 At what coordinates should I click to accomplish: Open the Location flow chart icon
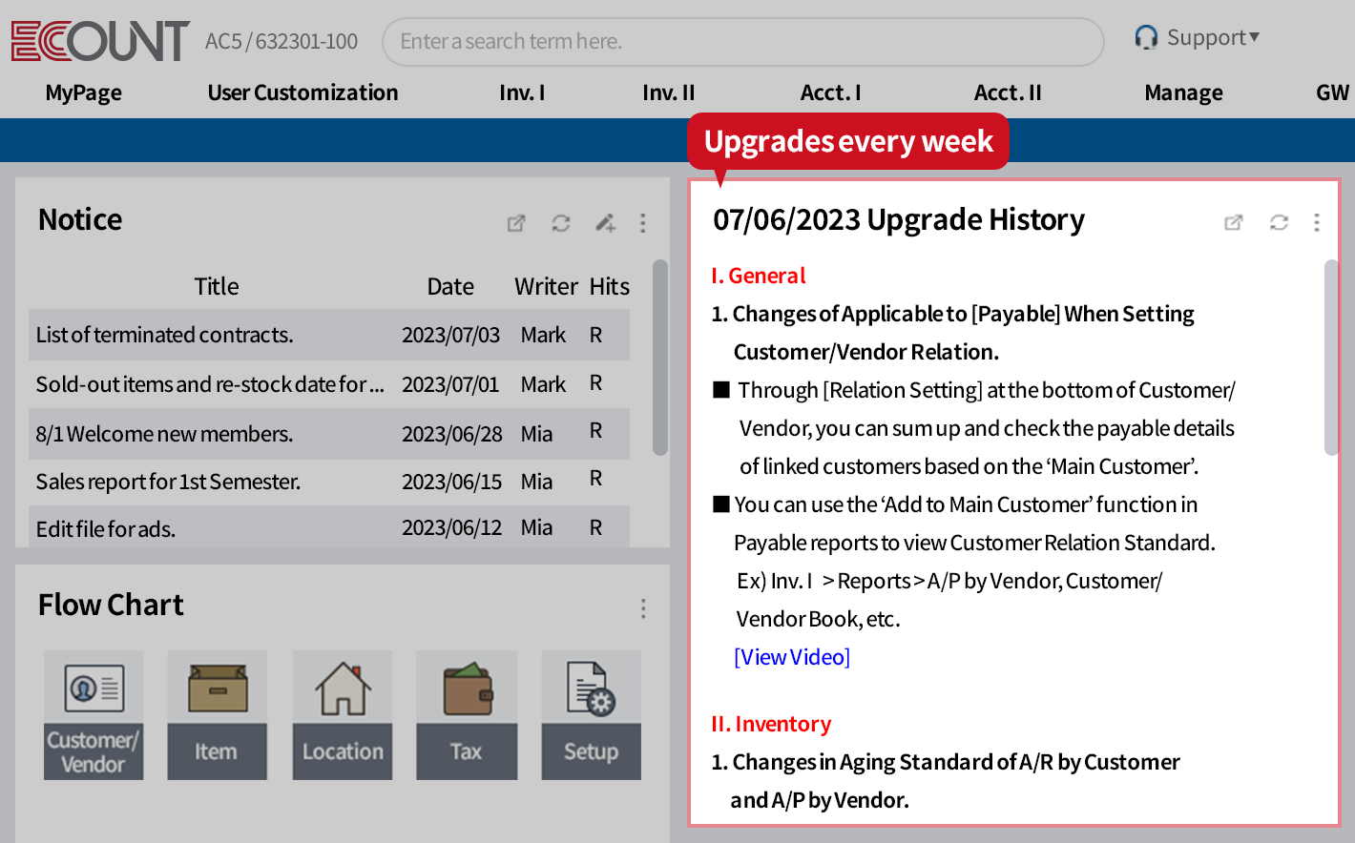343,714
